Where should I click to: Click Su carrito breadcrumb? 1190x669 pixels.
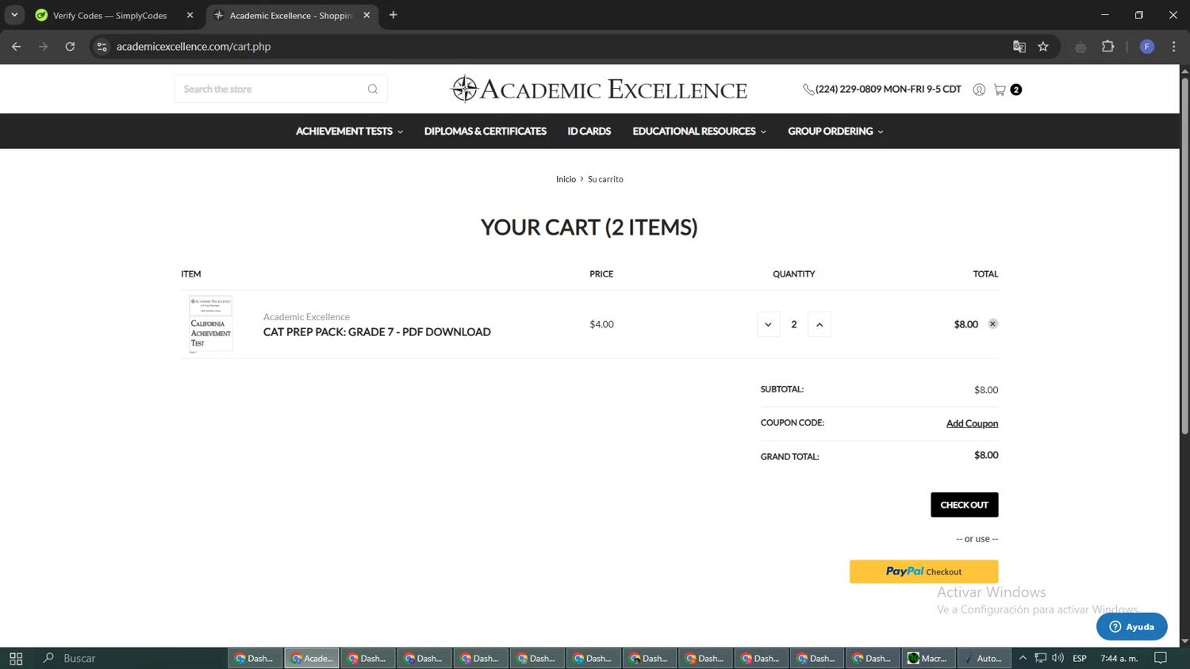tap(605, 179)
